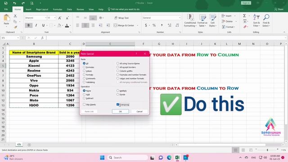The image size is (288, 162).
Task: Click the Comma Style icon
Action: [162, 25]
